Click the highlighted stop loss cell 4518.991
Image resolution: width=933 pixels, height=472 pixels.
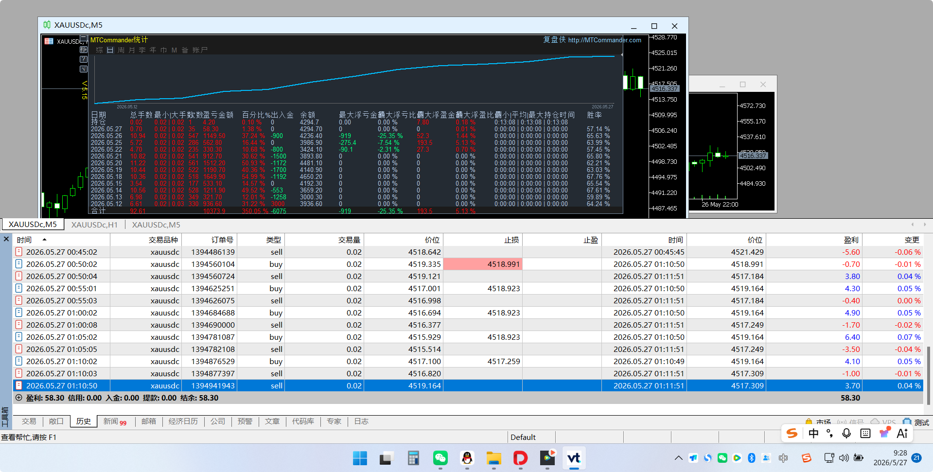tap(483, 264)
